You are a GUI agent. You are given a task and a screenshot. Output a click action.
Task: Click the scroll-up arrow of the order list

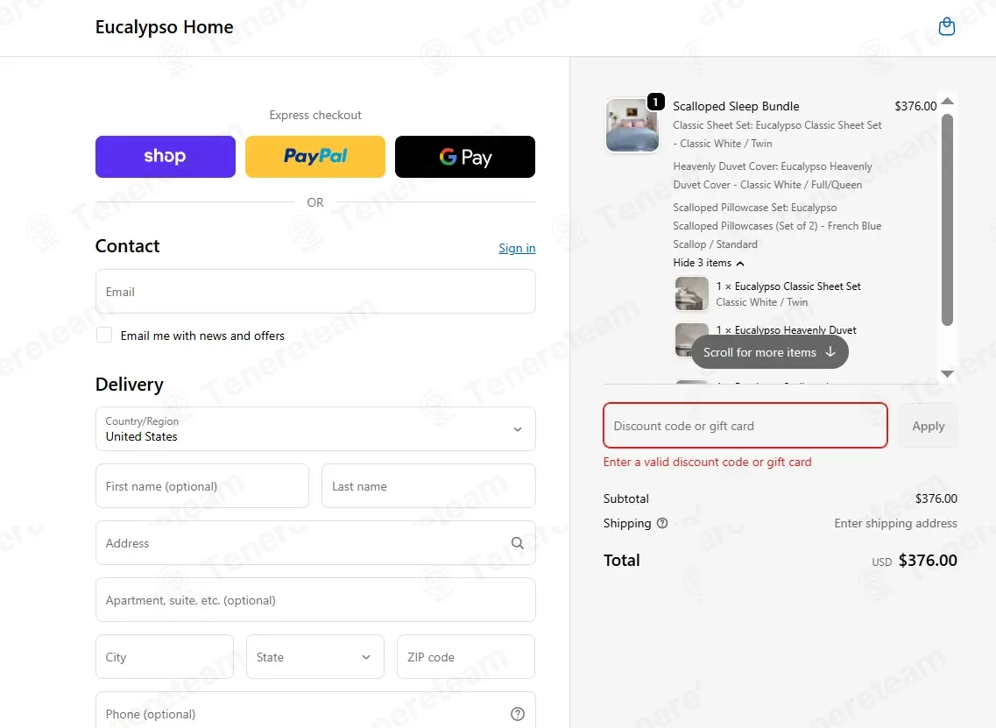tap(947, 102)
